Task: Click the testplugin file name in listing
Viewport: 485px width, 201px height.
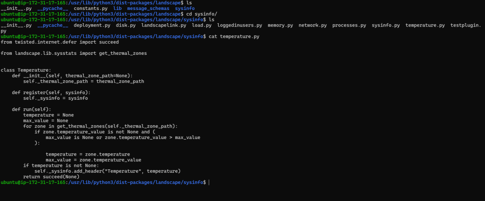Action: point(465,25)
